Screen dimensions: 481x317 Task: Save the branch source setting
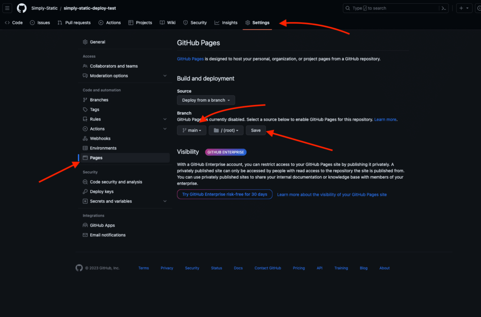point(256,130)
